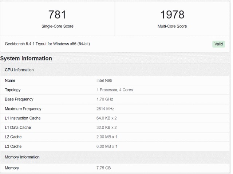Click the 1.70 GHz base frequency value
Viewport: 233px width, 174px height.
pyautogui.click(x=105, y=99)
